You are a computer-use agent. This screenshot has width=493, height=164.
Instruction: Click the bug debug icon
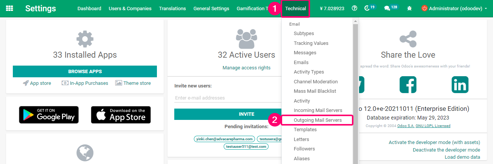[x=409, y=8]
